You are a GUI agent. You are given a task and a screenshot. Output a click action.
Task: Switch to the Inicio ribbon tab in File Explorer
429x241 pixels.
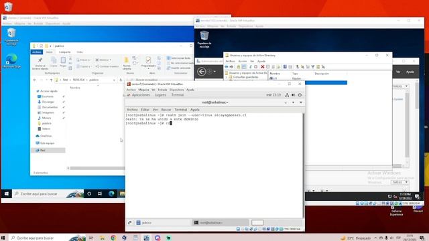pyautogui.click(x=49, y=52)
